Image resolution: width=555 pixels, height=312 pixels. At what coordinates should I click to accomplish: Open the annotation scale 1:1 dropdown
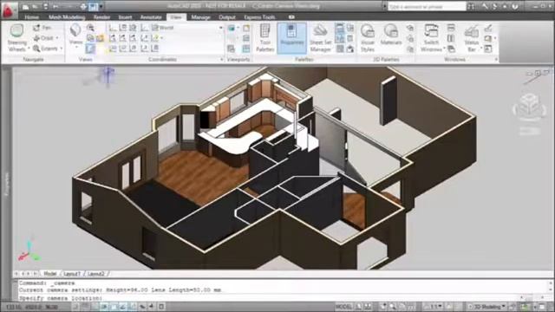434,306
